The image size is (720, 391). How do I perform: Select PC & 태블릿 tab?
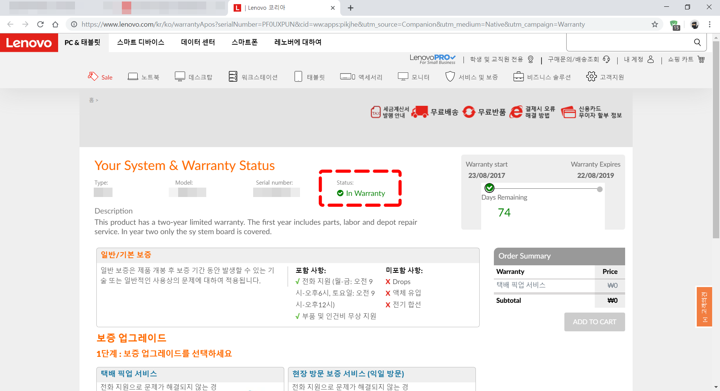(82, 42)
